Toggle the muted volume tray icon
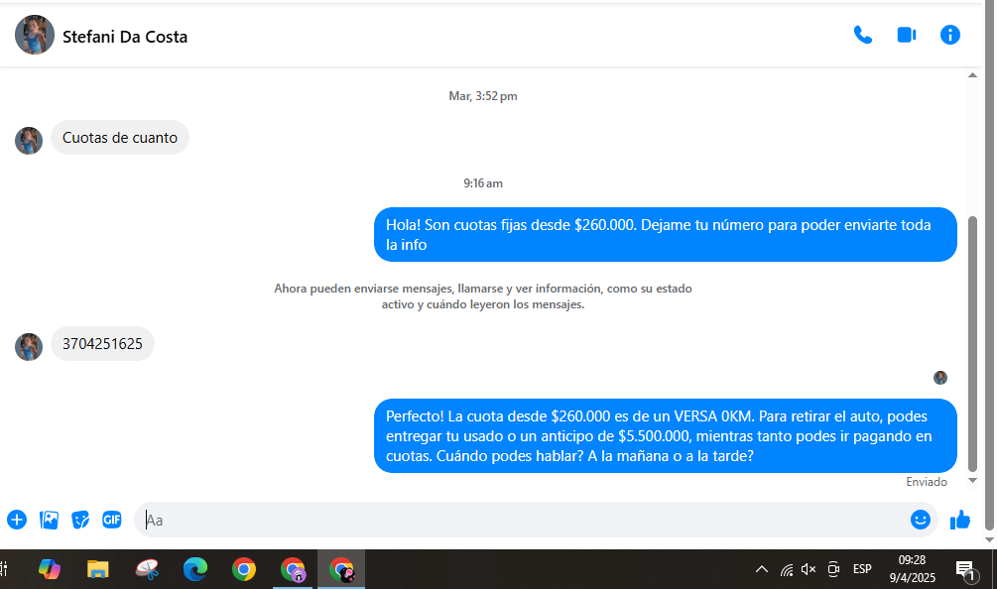 [809, 569]
